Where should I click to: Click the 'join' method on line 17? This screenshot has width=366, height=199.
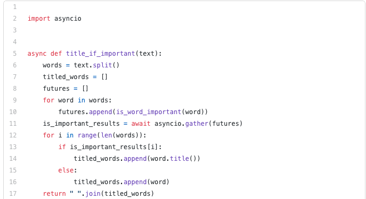[93, 193]
